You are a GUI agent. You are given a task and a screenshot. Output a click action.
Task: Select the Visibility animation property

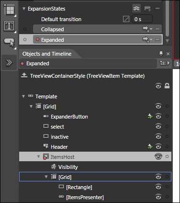click(x=68, y=167)
